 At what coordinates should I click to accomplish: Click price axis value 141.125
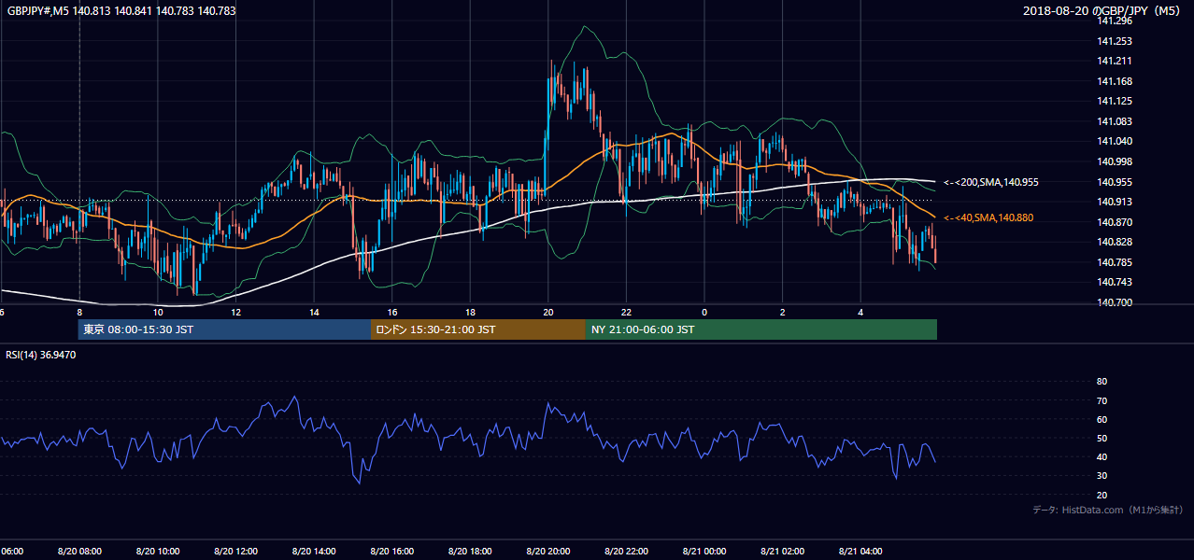(x=1115, y=101)
